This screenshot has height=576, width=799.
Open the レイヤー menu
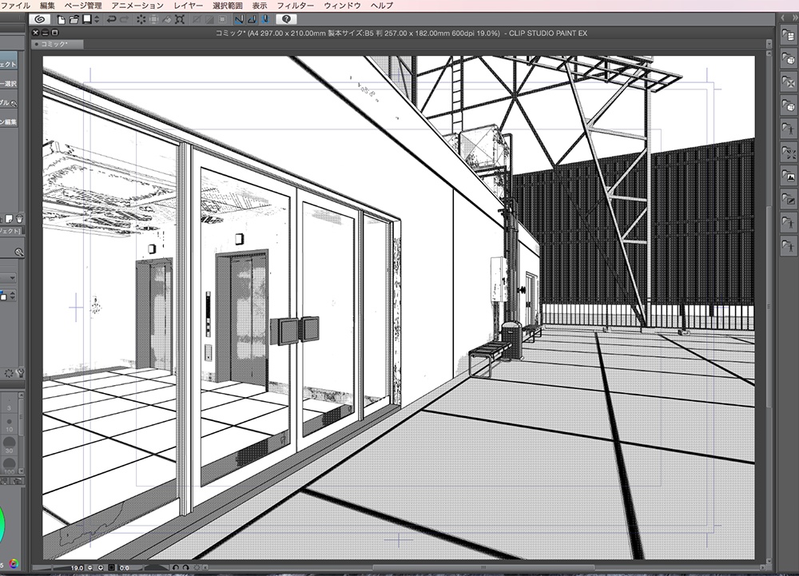click(x=188, y=6)
